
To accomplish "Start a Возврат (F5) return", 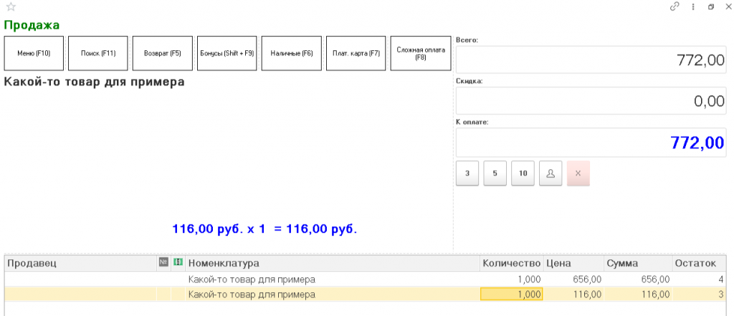I will point(163,53).
